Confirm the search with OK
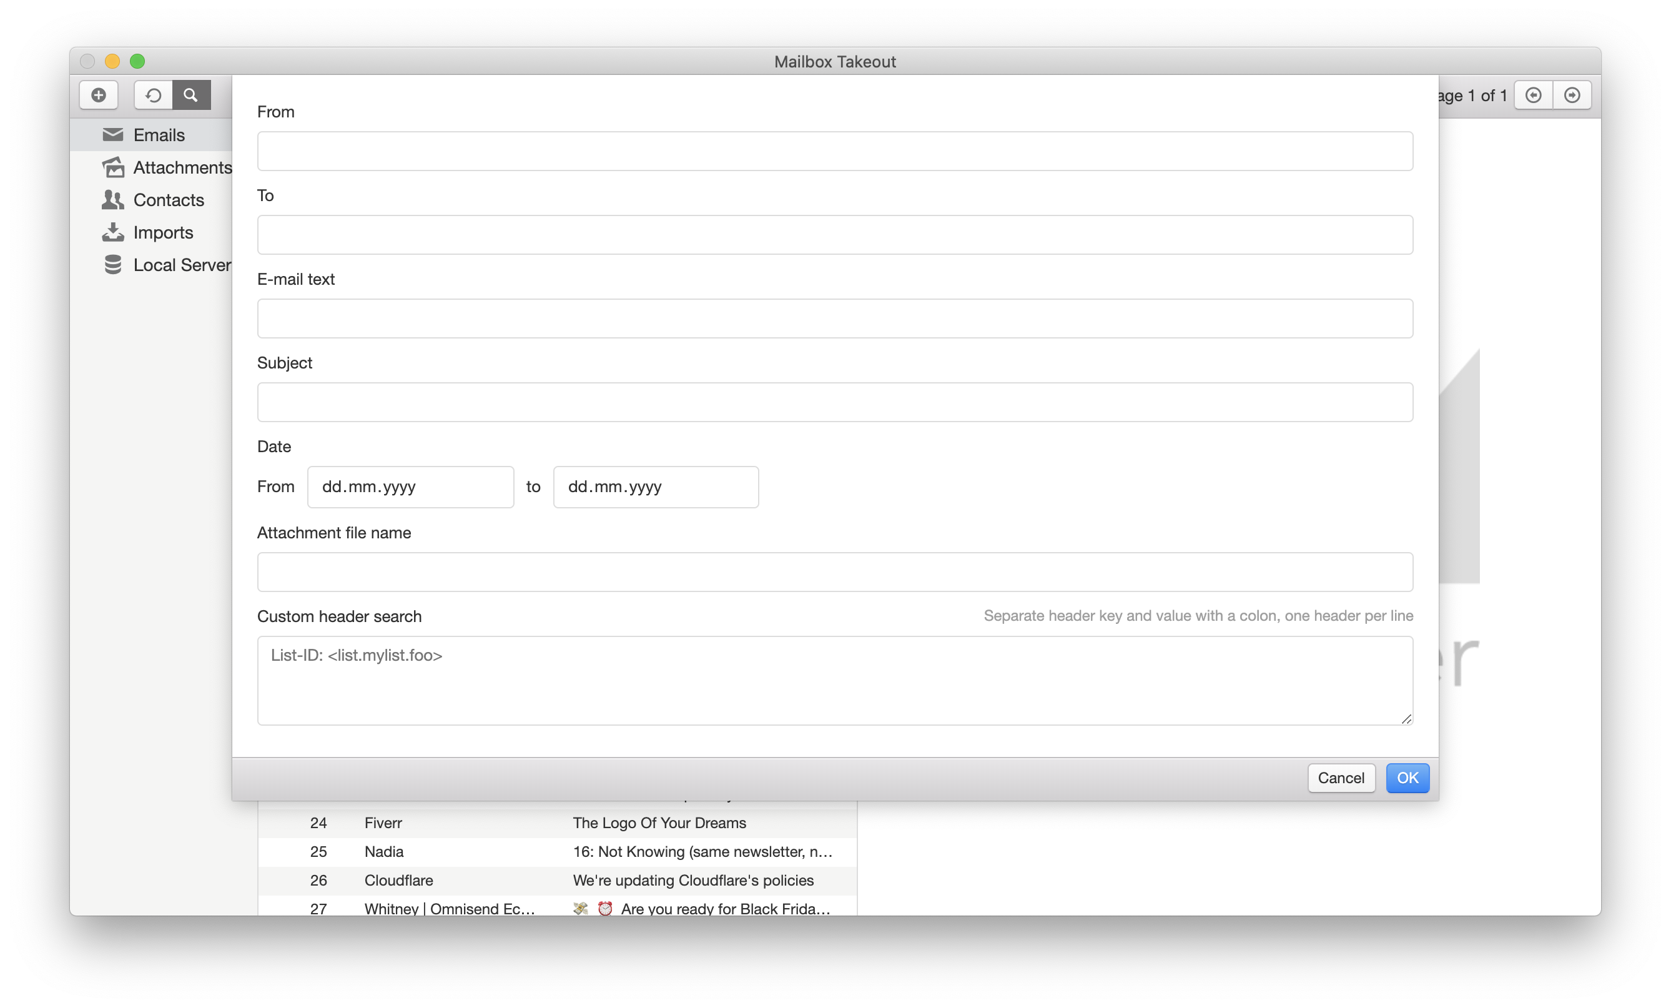This screenshot has width=1671, height=1008. (x=1407, y=778)
